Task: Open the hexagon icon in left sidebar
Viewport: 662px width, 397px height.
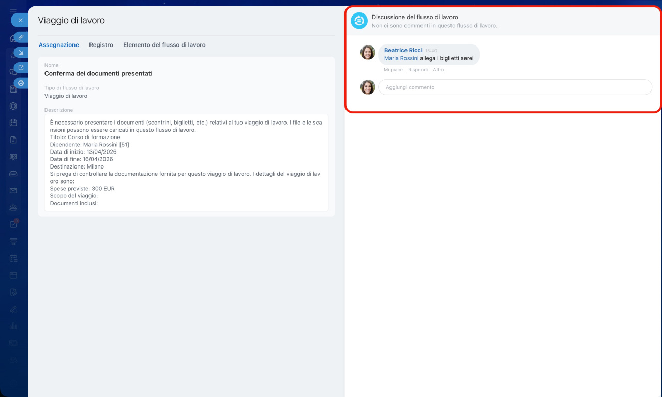Action: click(x=13, y=106)
